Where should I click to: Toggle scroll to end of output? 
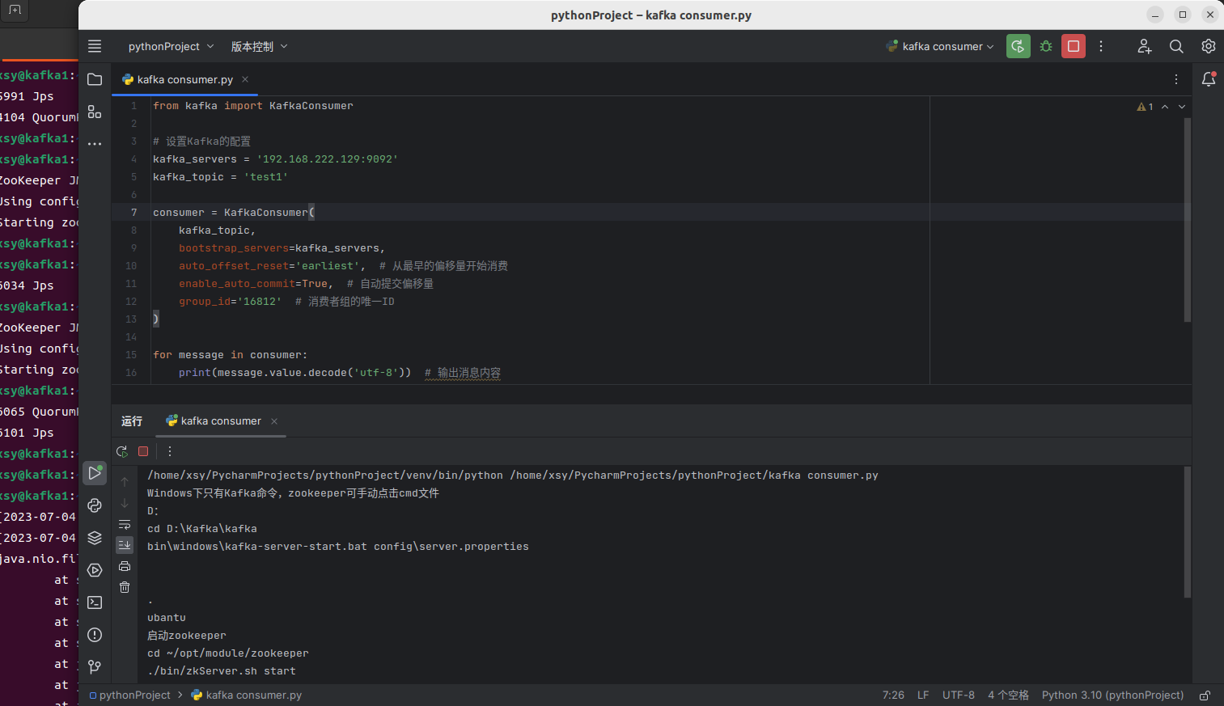pyautogui.click(x=125, y=545)
